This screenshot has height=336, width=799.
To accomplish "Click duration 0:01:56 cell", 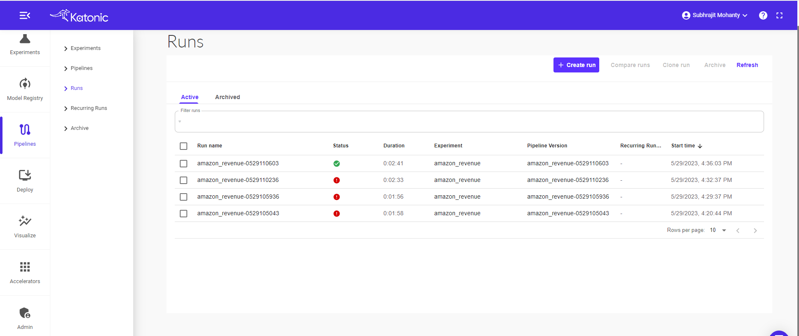I will tap(393, 197).
